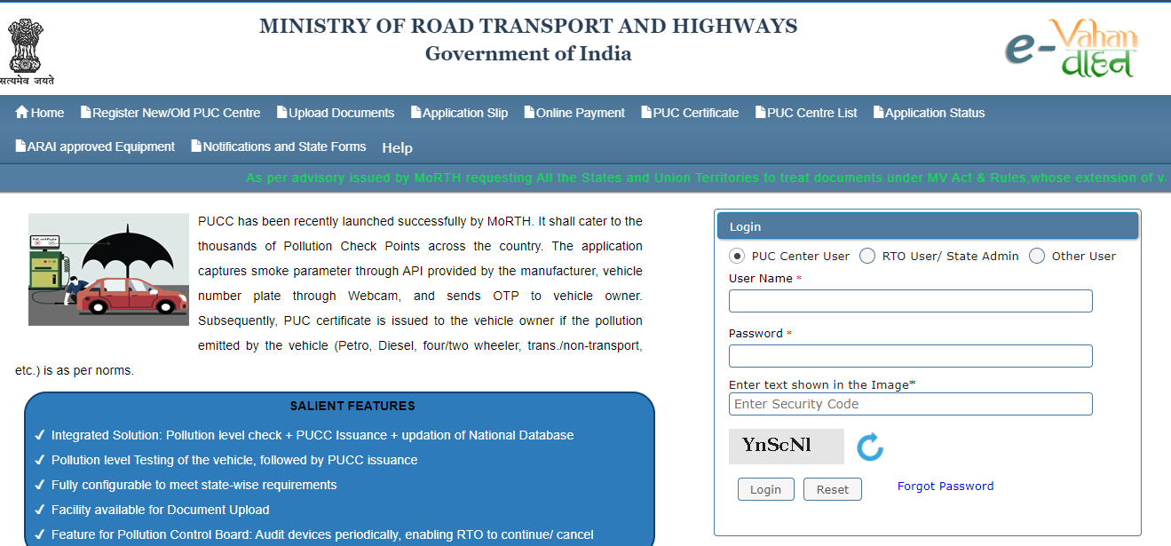The height and width of the screenshot is (546, 1171).
Task: Click the Enter Security Code field
Action: (910, 404)
